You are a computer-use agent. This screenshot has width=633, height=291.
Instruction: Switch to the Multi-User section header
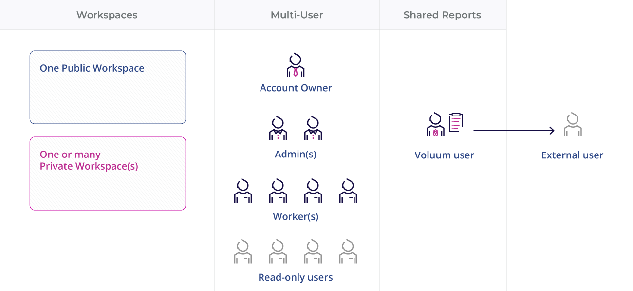[x=297, y=15]
